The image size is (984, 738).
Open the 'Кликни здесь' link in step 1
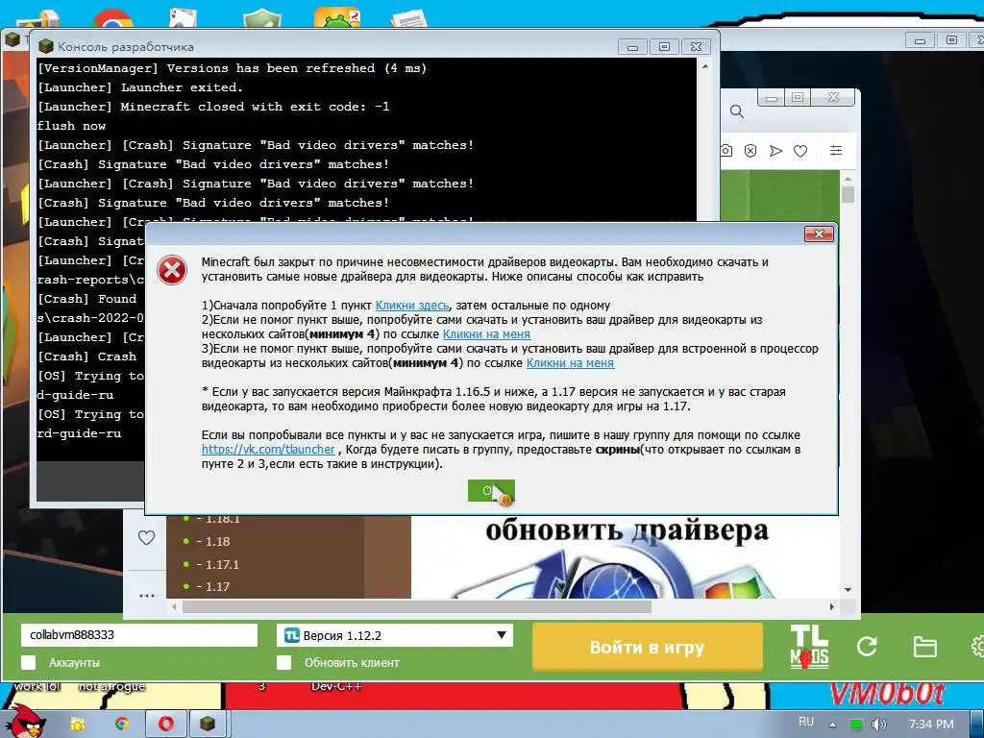click(411, 306)
